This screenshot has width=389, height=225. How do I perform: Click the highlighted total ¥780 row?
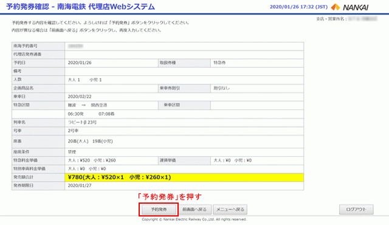(x=184, y=177)
